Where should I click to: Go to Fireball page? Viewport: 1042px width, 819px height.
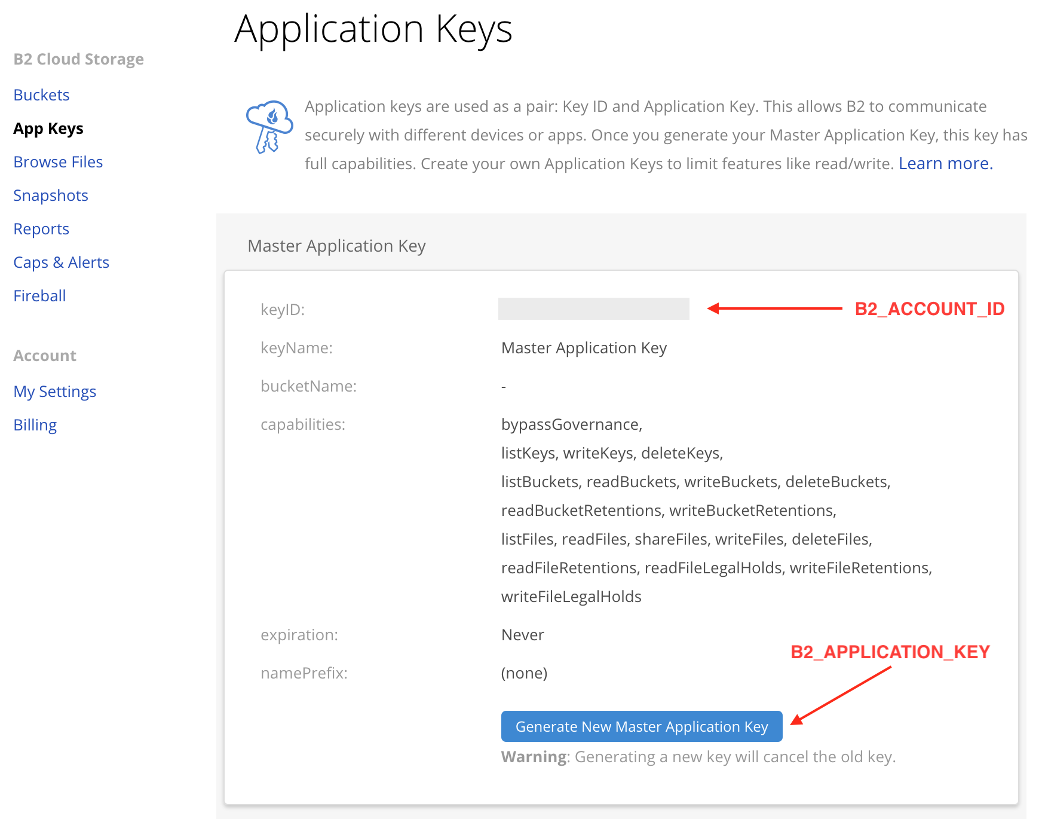tap(39, 296)
